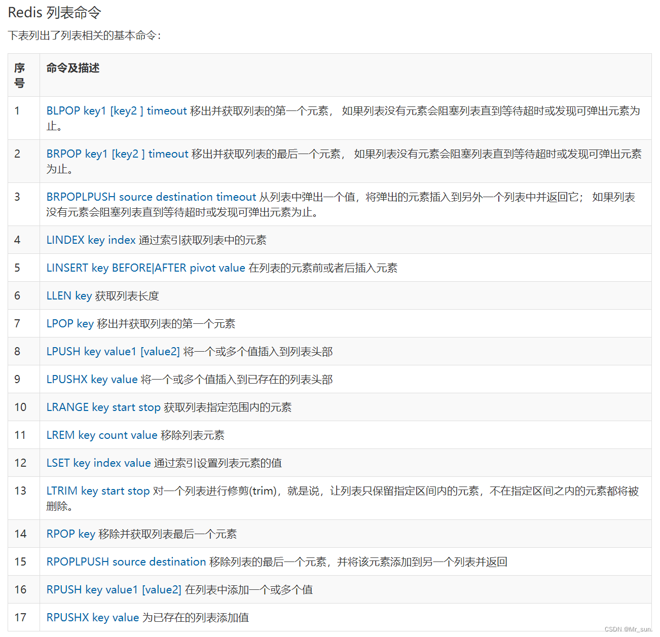Click RPUSH key value1 [value2] link
660x637 pixels.
[x=114, y=590]
